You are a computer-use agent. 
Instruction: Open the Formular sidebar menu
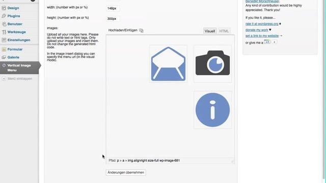[x=15, y=49]
